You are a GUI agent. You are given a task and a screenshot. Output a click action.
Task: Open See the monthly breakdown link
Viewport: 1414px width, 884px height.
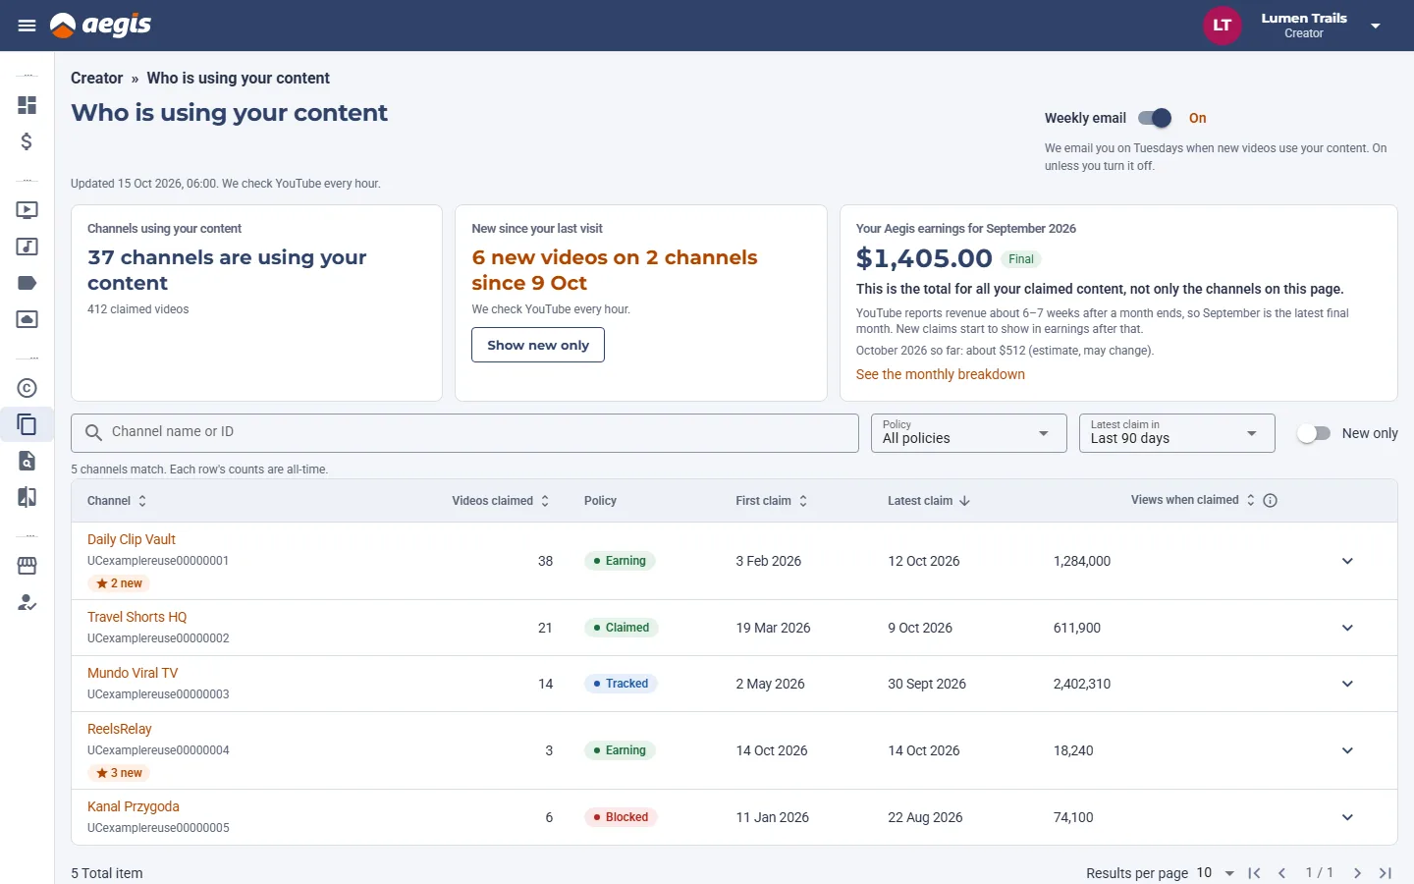coord(941,374)
